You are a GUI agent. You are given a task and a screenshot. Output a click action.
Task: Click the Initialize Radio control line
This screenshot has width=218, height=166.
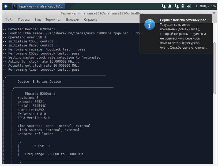click(x=31, y=45)
